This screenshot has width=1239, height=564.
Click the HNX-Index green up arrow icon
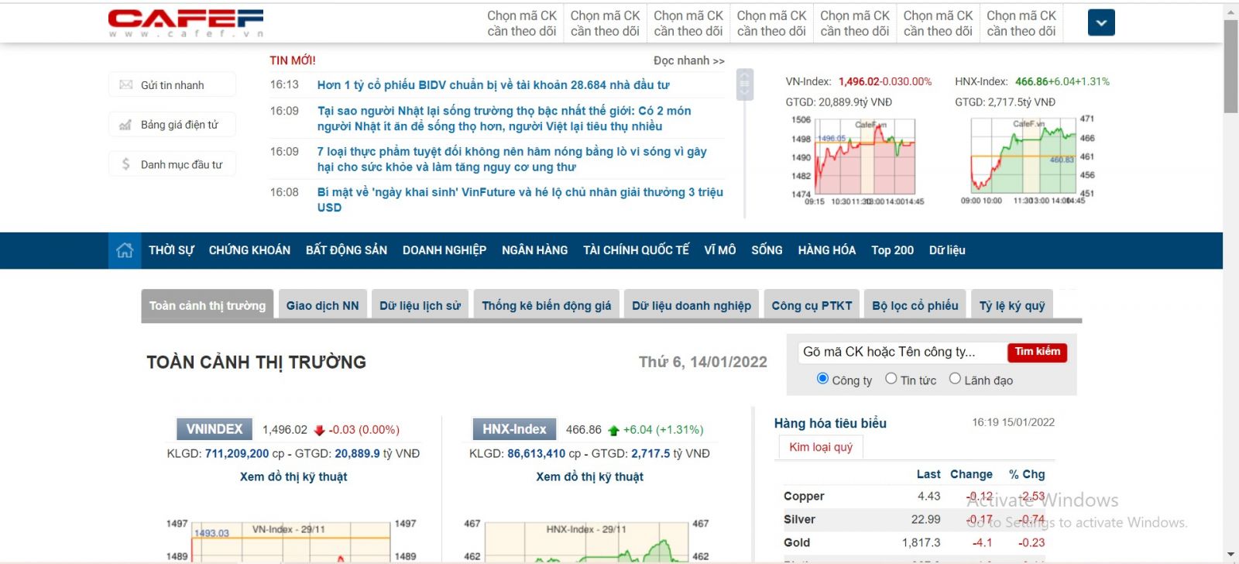pyautogui.click(x=613, y=430)
